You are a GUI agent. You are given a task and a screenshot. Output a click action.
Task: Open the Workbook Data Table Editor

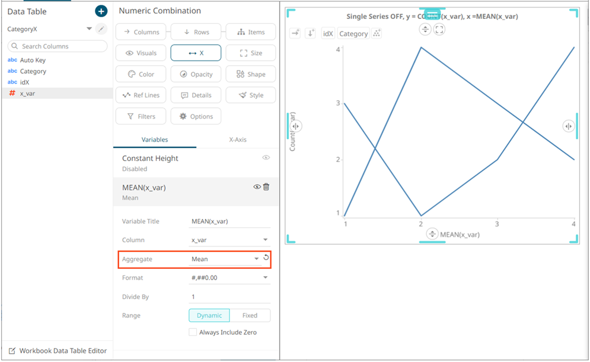(x=58, y=351)
